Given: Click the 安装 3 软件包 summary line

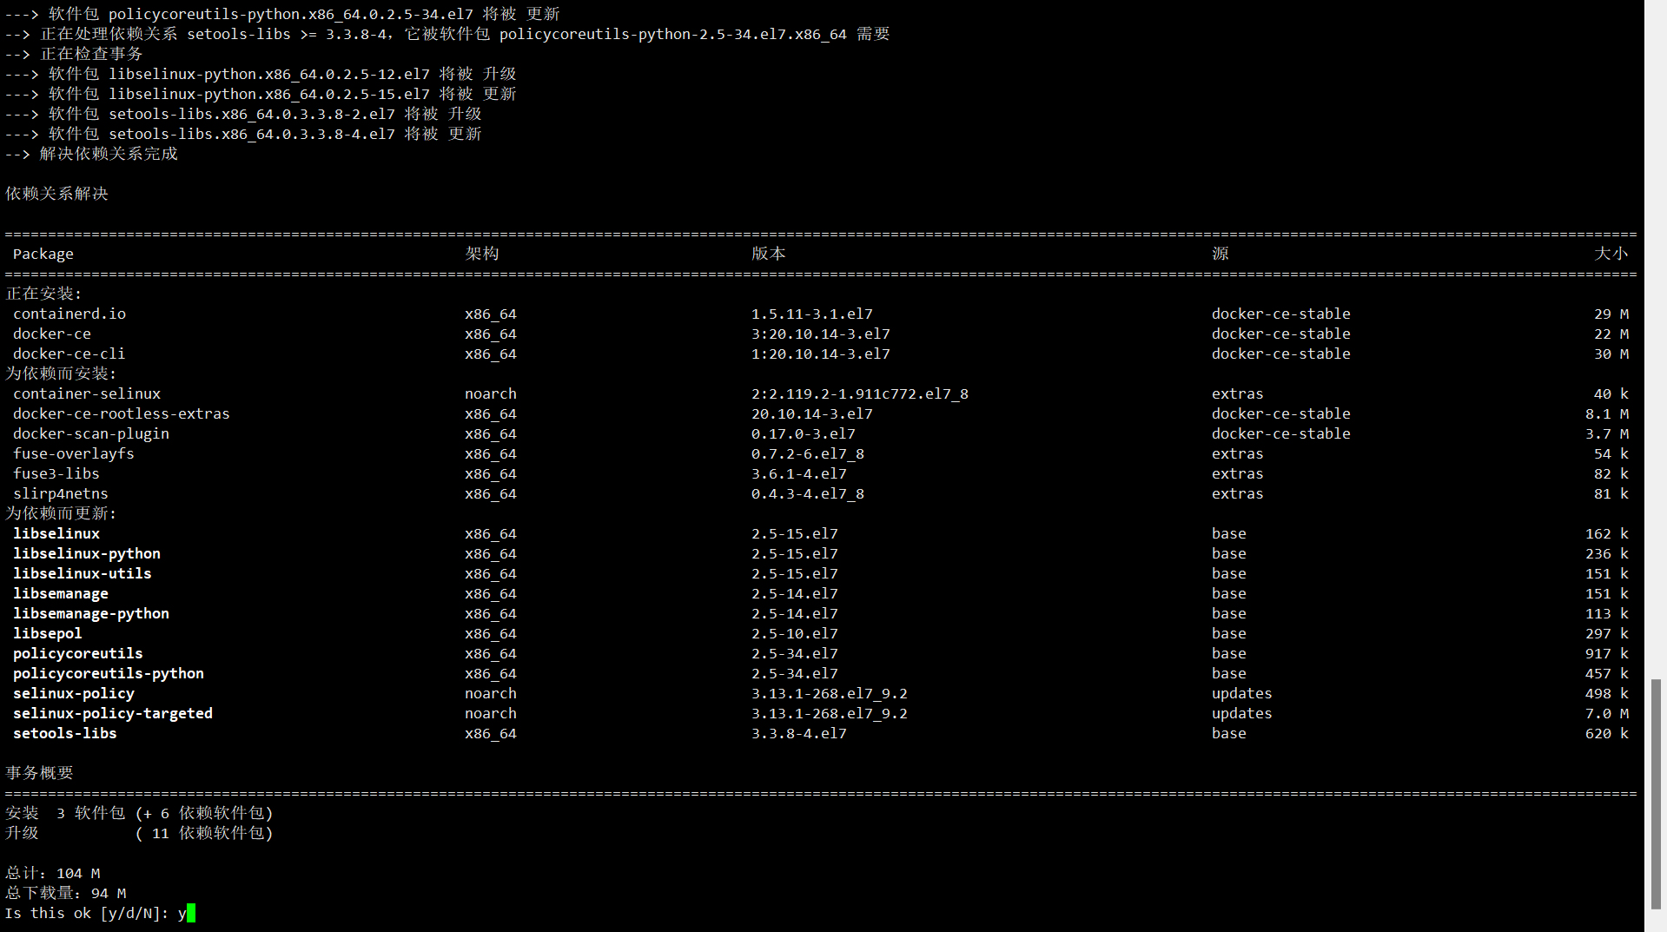Looking at the screenshot, I should [139, 813].
